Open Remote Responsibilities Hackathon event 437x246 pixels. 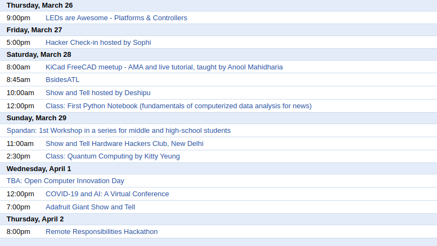pos(102,232)
